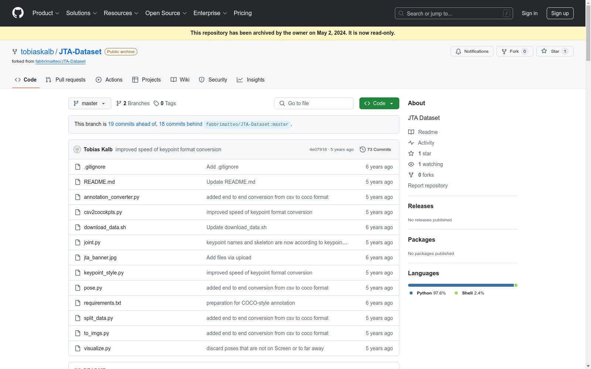Click the star icon next to 1 star
The width and height of the screenshot is (591, 369).
(411, 154)
